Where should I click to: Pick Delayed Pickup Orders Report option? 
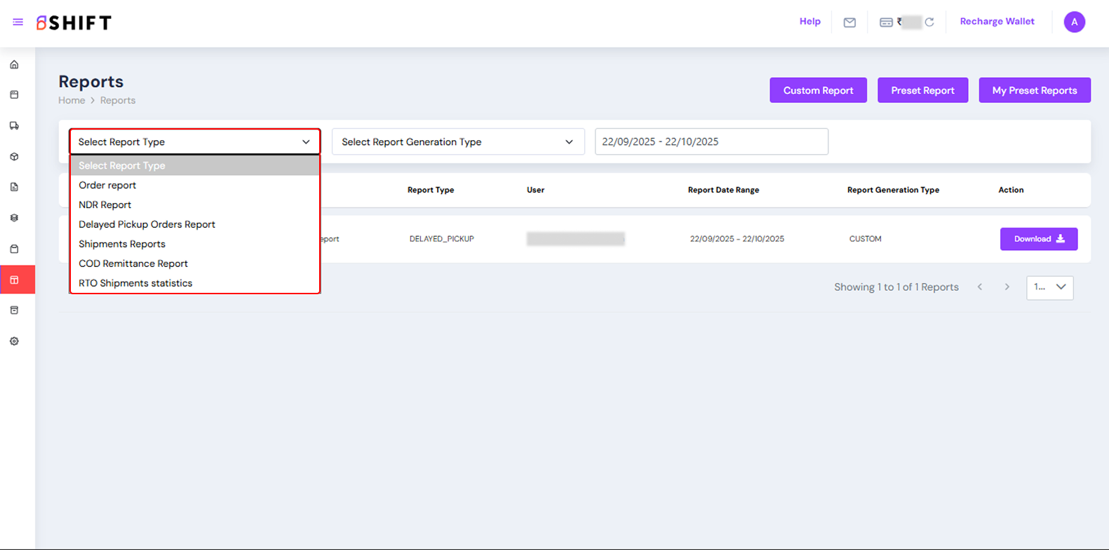pyautogui.click(x=147, y=224)
